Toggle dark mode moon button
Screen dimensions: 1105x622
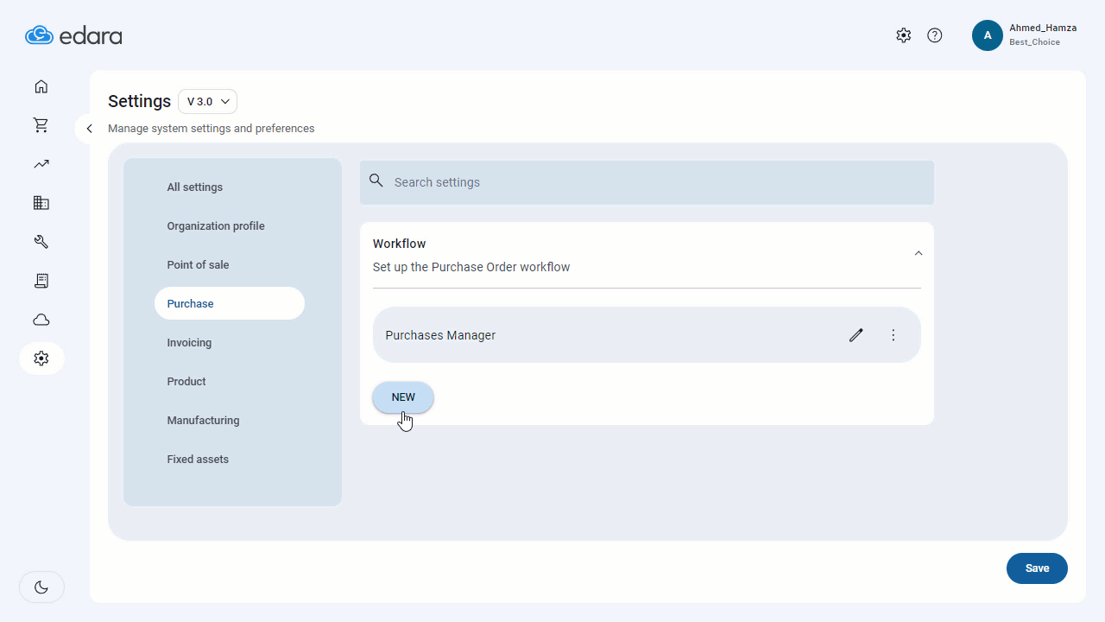pos(41,587)
